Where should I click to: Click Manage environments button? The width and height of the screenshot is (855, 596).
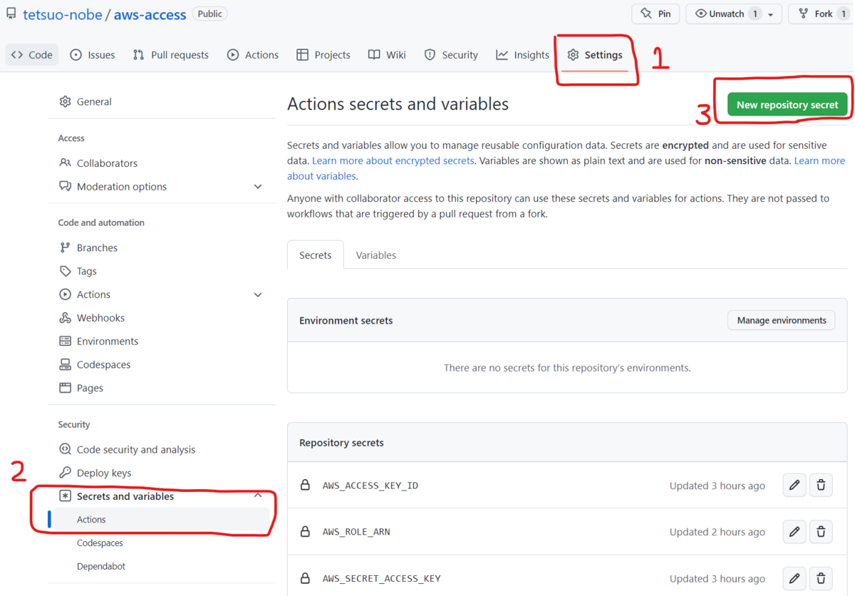point(782,320)
